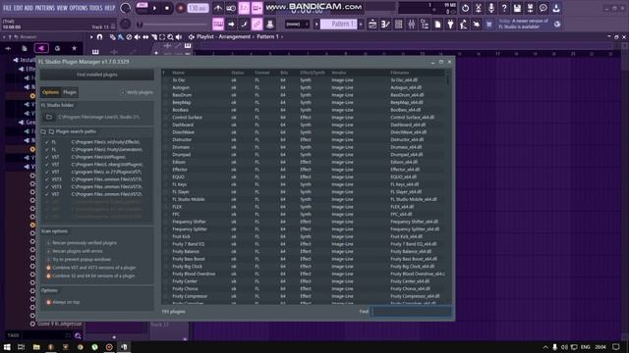This screenshot has width=629, height=353.
Task: Toggle Try to prevent popup windows
Action: pyautogui.click(x=79, y=259)
